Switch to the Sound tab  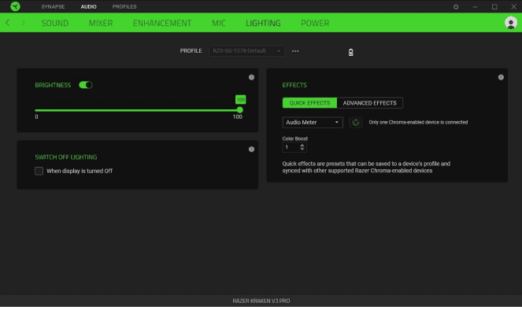tap(55, 23)
